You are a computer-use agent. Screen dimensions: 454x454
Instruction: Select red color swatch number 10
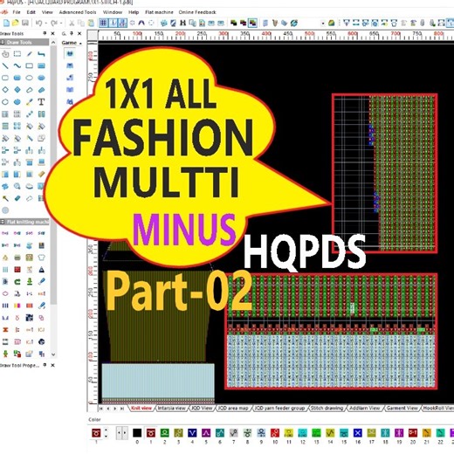click(275, 433)
